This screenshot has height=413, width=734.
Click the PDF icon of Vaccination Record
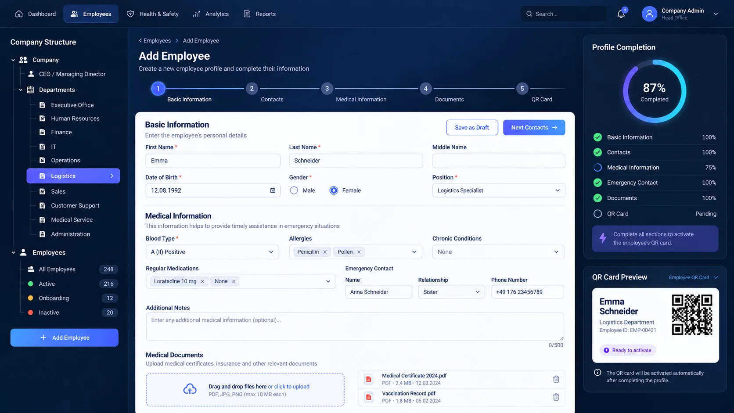[x=369, y=397]
